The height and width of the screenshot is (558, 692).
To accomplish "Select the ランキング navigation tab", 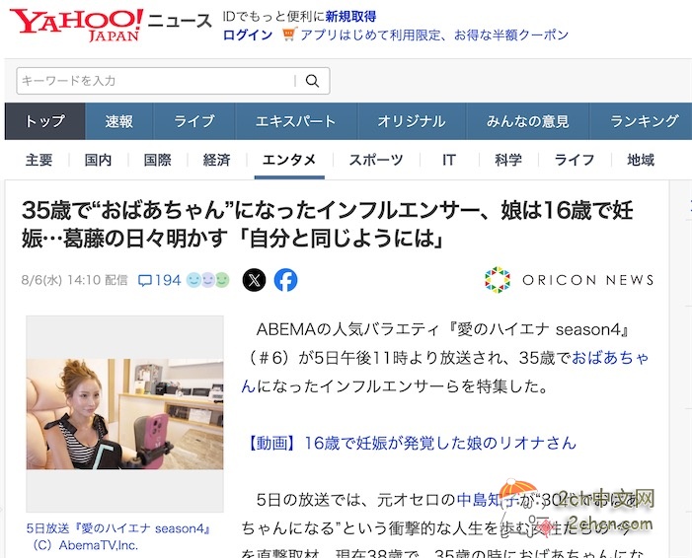I will coord(644,121).
